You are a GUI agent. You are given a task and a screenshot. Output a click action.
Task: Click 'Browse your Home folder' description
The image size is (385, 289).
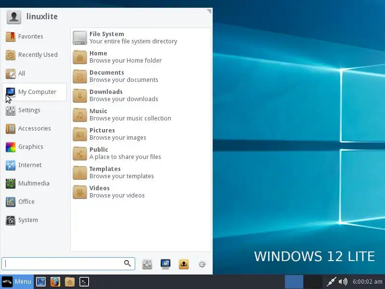coord(126,61)
